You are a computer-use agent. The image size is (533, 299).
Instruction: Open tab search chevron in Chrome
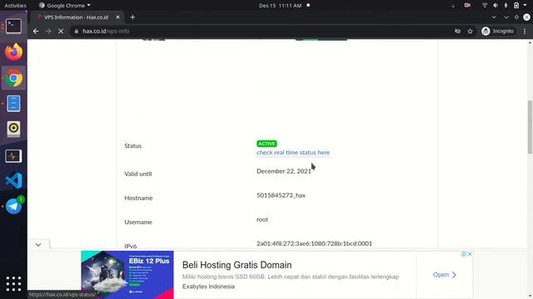click(494, 17)
